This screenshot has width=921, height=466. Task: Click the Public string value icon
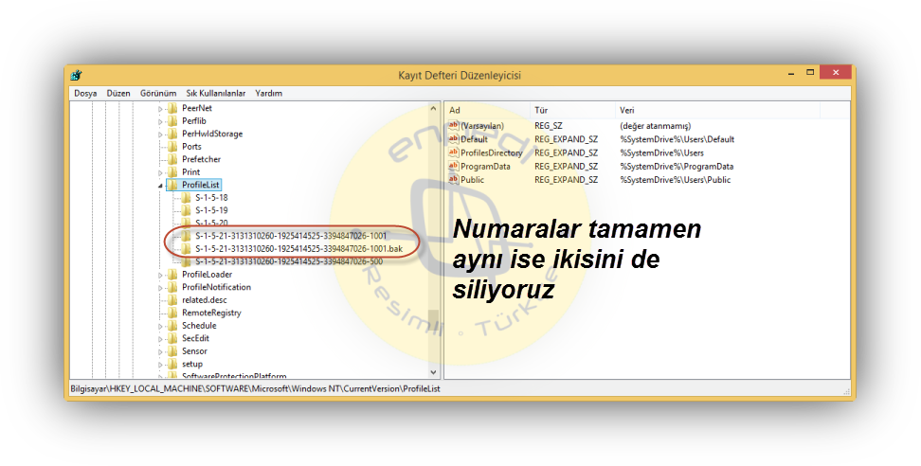click(454, 180)
